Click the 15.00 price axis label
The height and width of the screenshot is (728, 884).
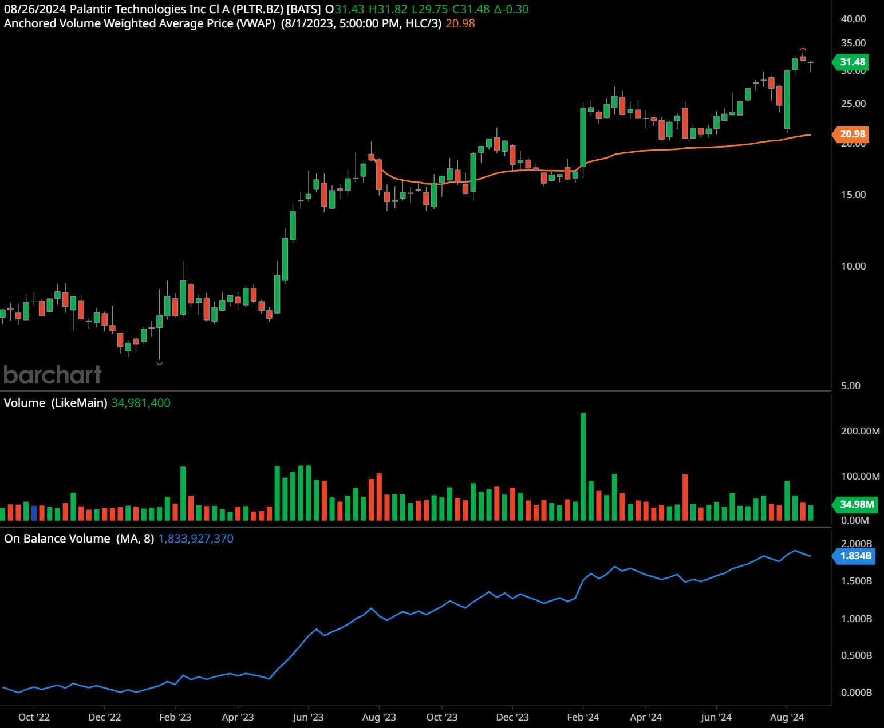pos(853,195)
